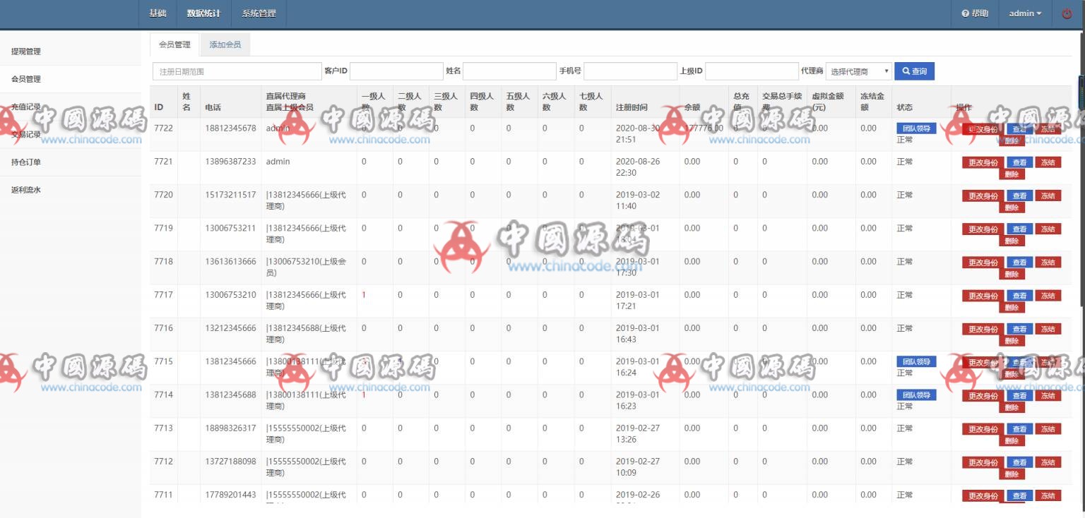Open 持仓订单 in the sidebar
This screenshot has height=518, width=1085.
tap(26, 162)
